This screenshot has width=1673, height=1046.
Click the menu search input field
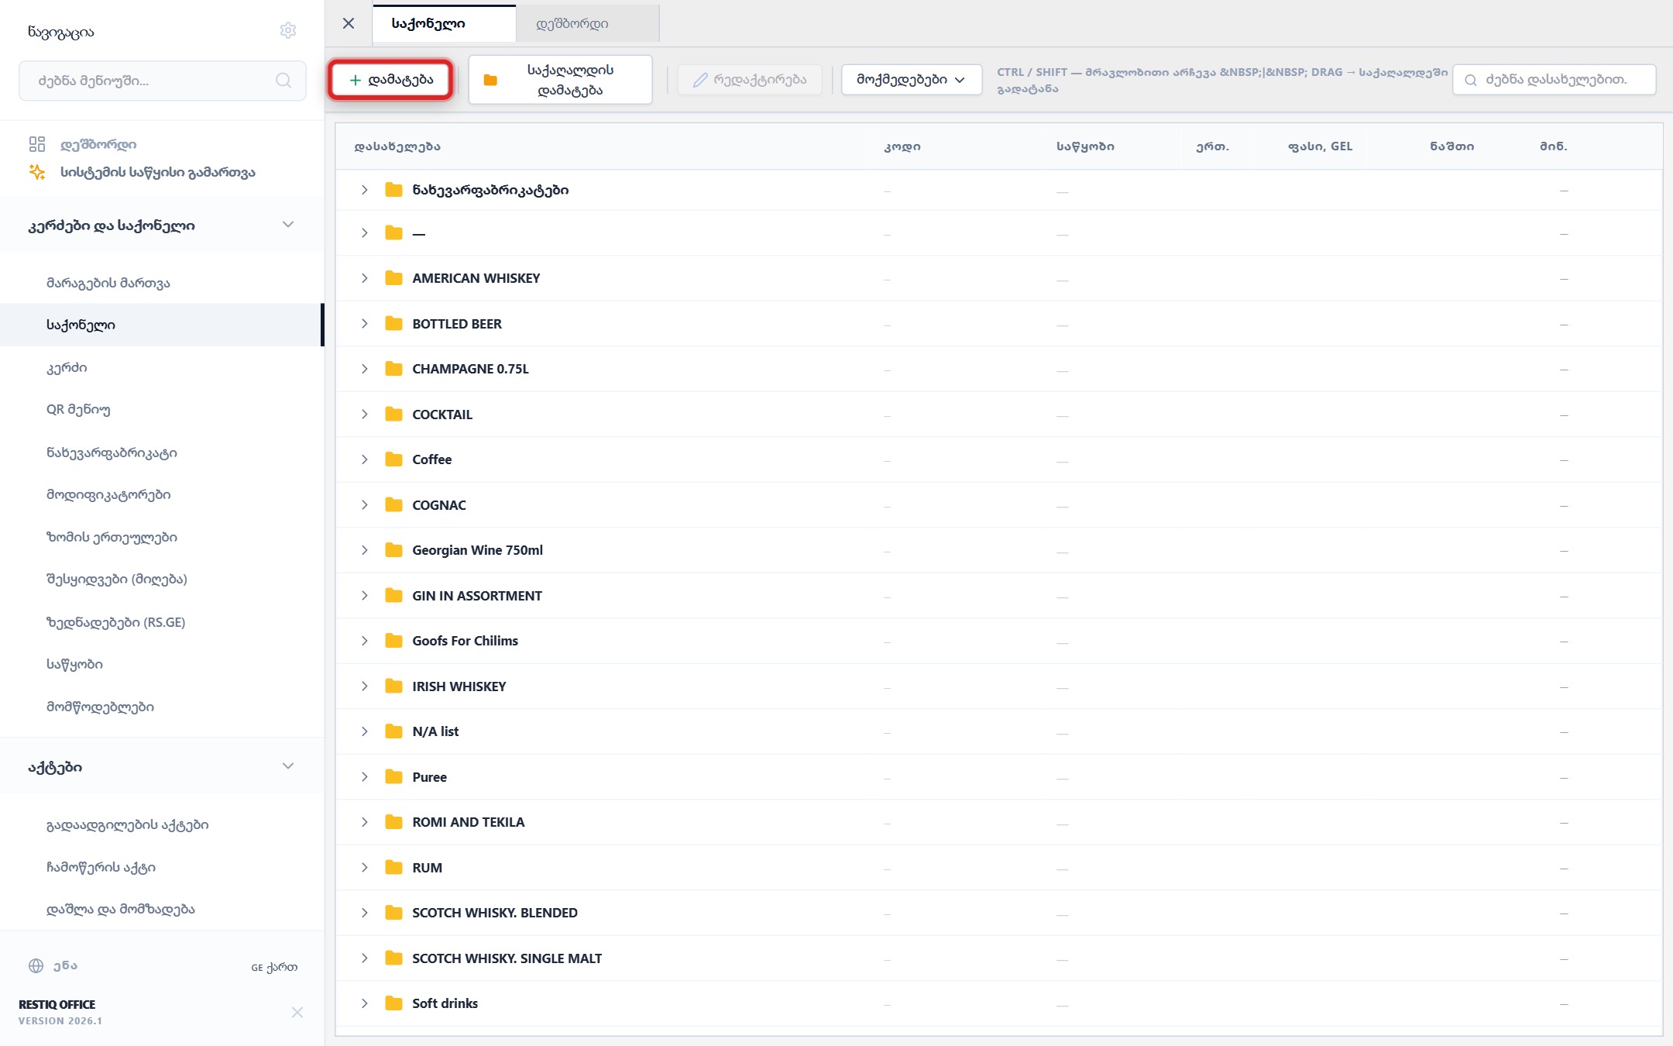pos(163,81)
